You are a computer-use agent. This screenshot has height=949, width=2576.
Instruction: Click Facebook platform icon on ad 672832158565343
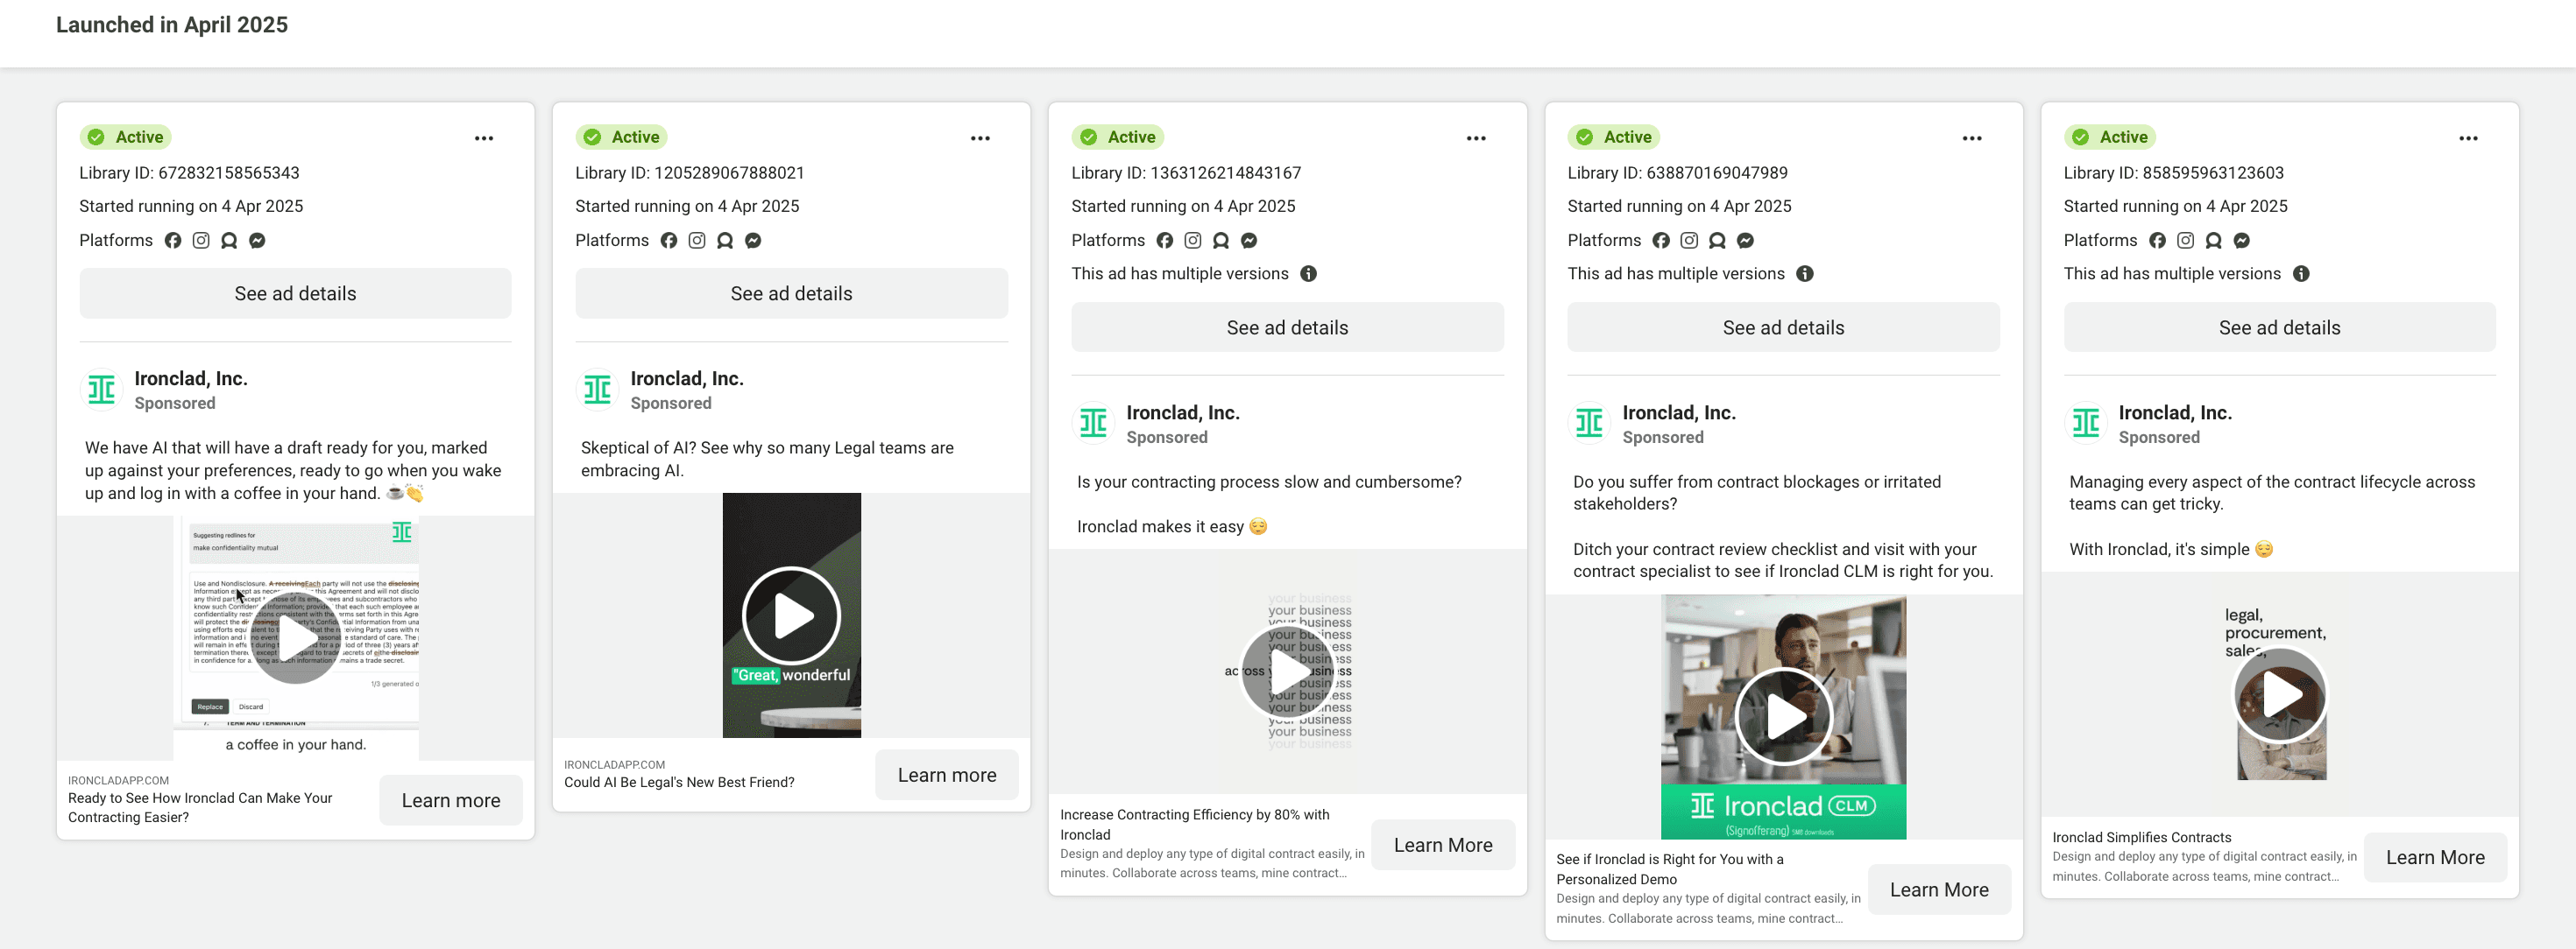(173, 240)
